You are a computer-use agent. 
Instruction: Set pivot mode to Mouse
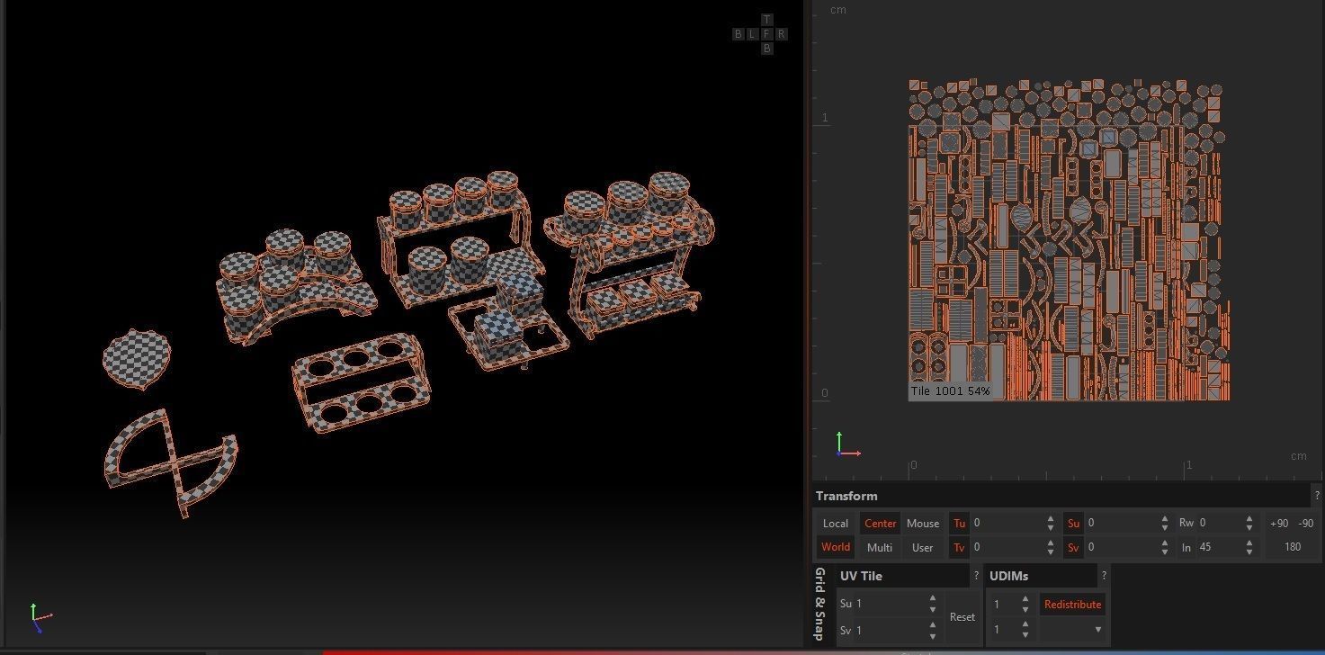tap(923, 524)
